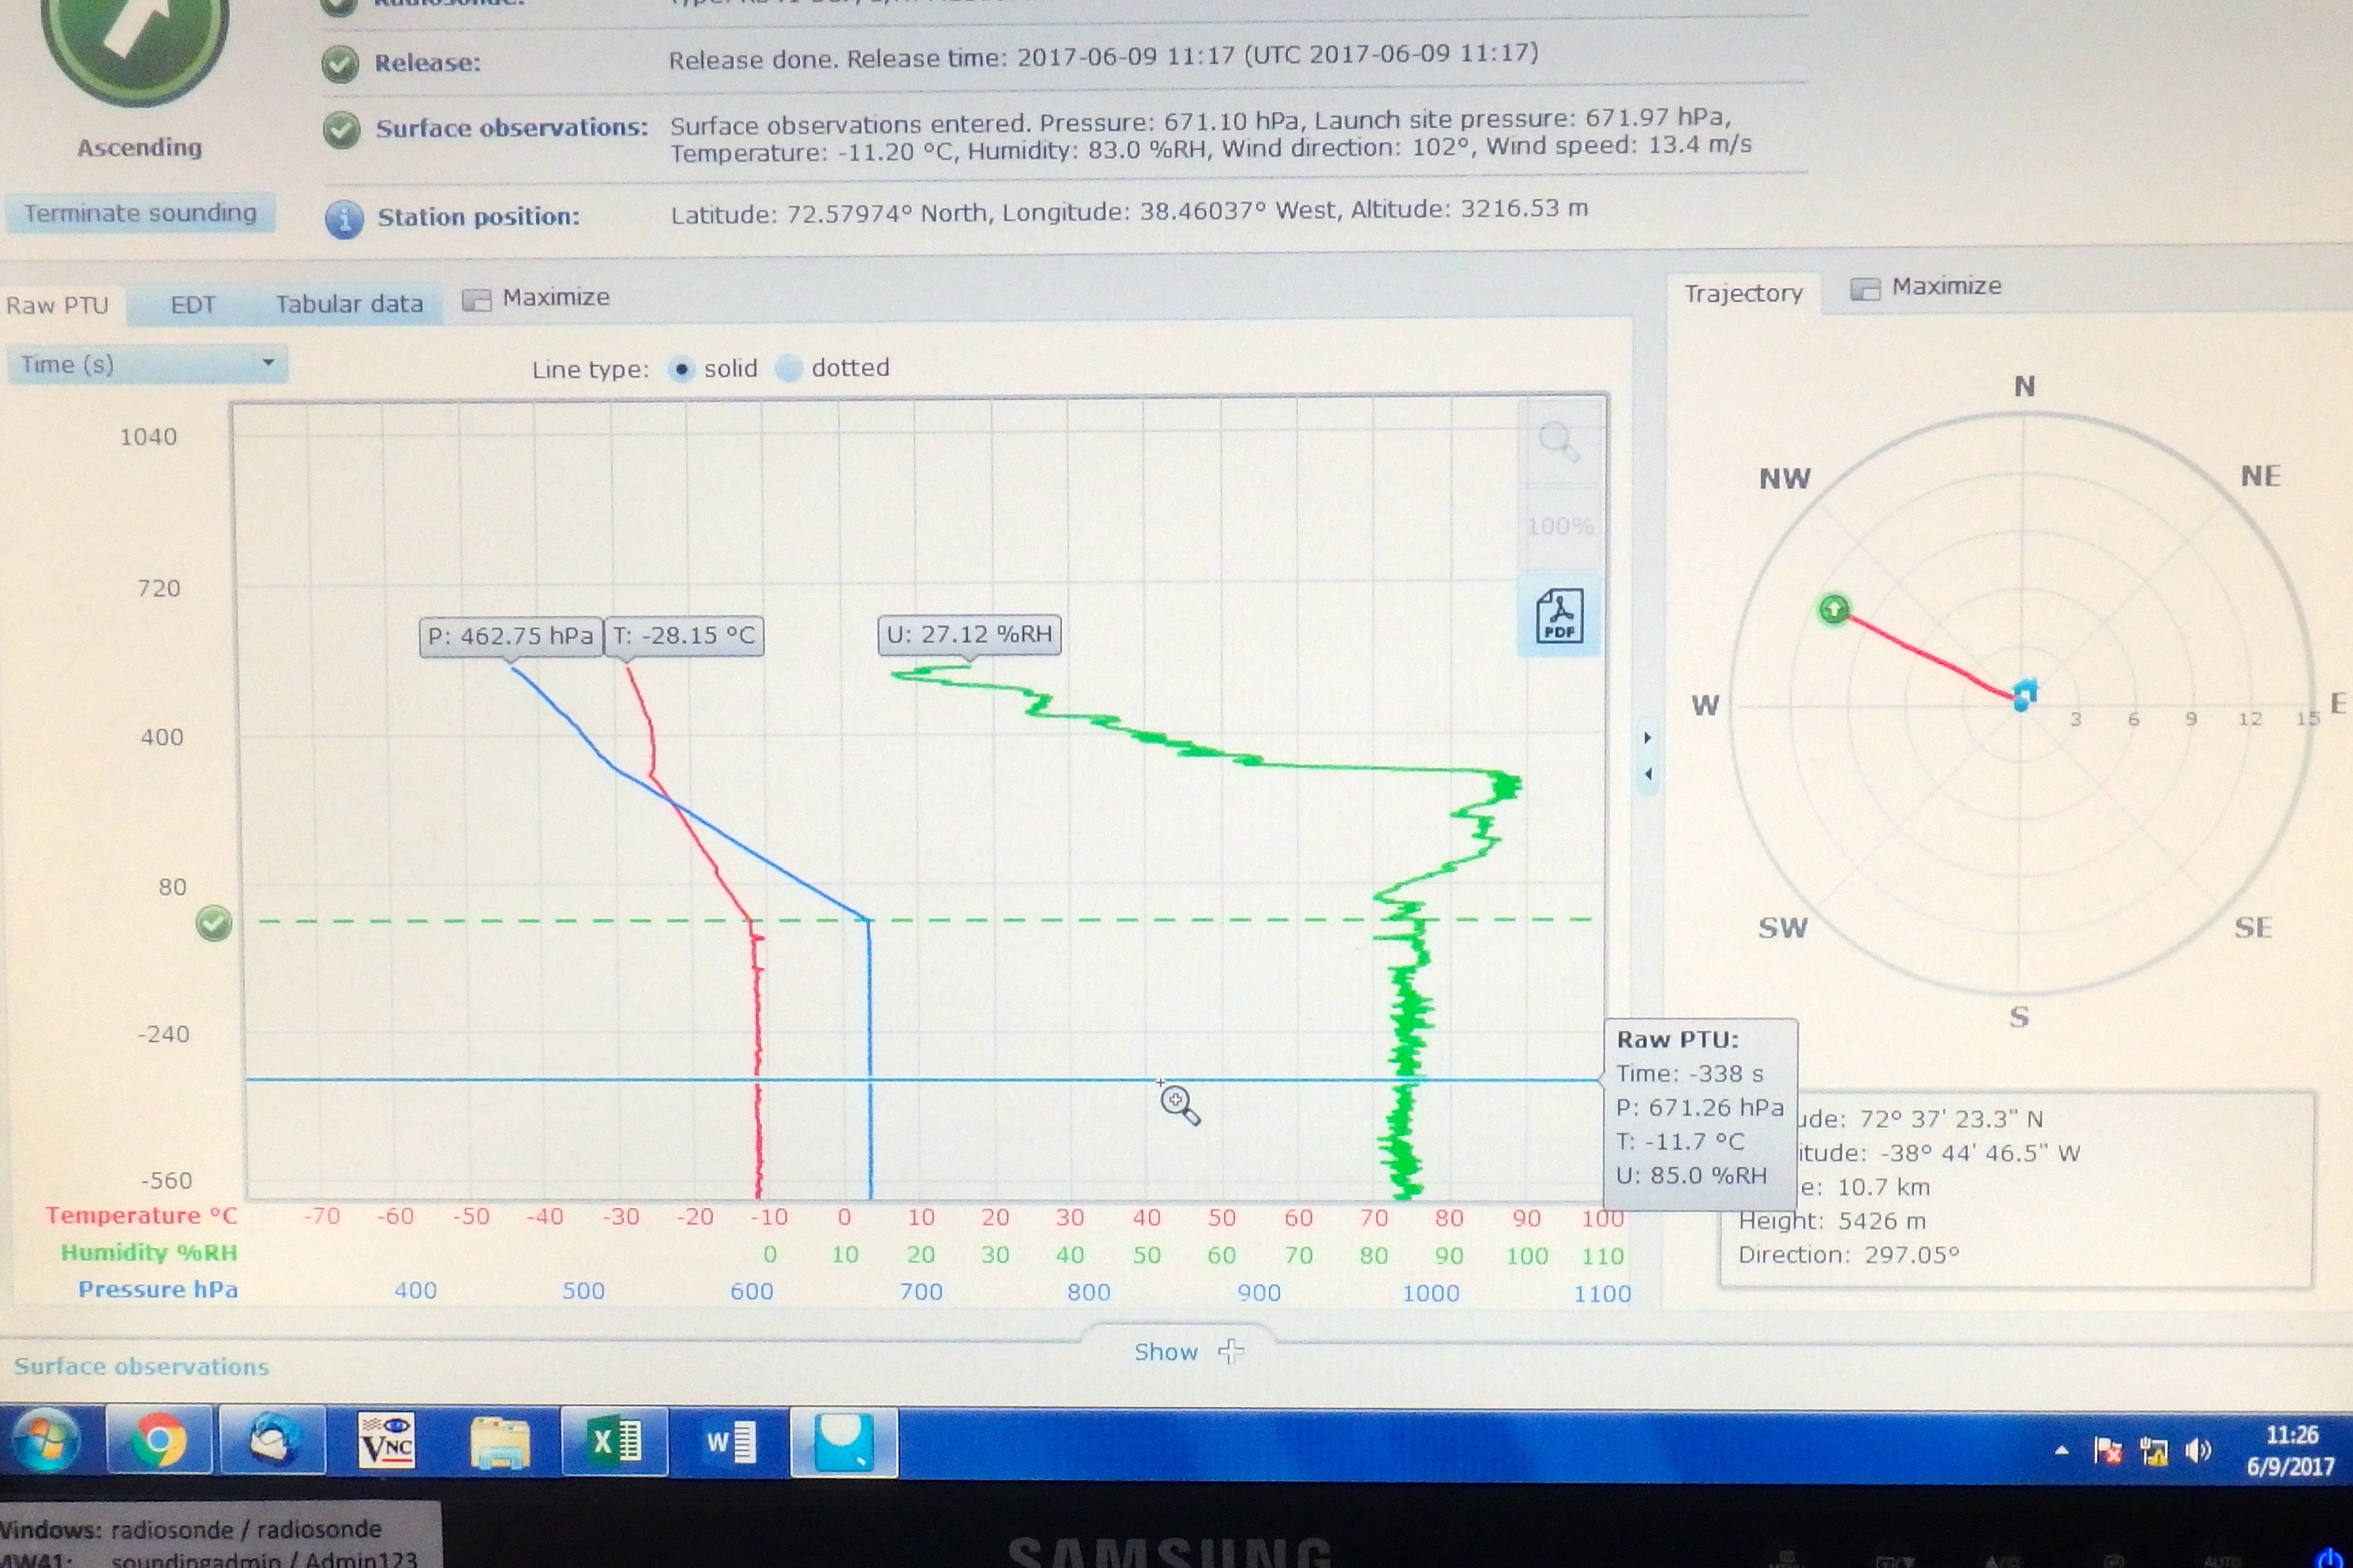Viewport: 2353px width, 1568px height.
Task: Switch to the Tabular data tab
Action: pos(349,304)
